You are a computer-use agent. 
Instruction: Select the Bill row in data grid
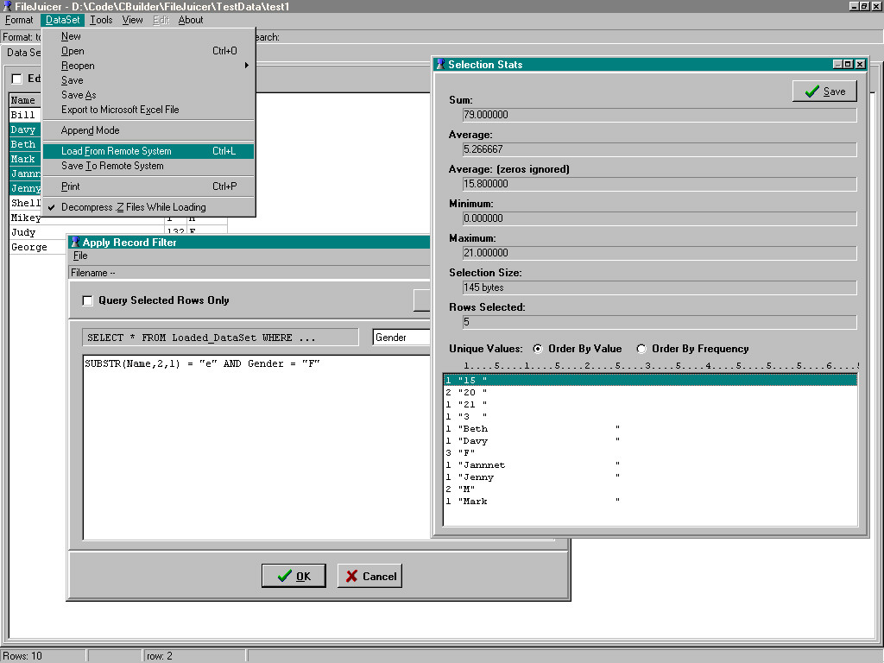pyautogui.click(x=25, y=115)
